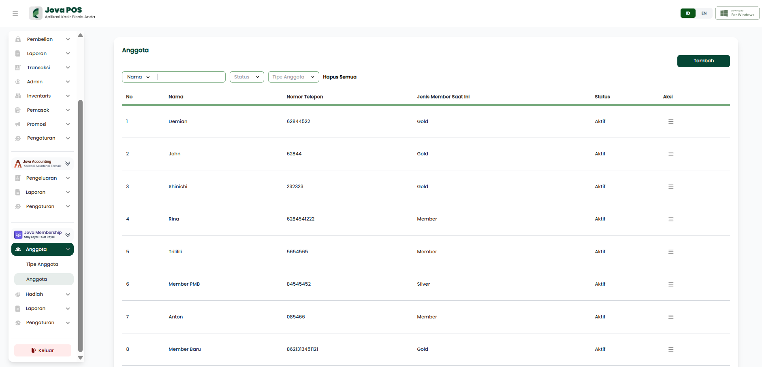Open the Tipe Anggota filter dropdown

pos(293,77)
